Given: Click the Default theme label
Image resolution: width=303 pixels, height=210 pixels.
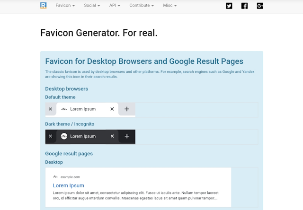Looking at the screenshot, I should (60, 97).
